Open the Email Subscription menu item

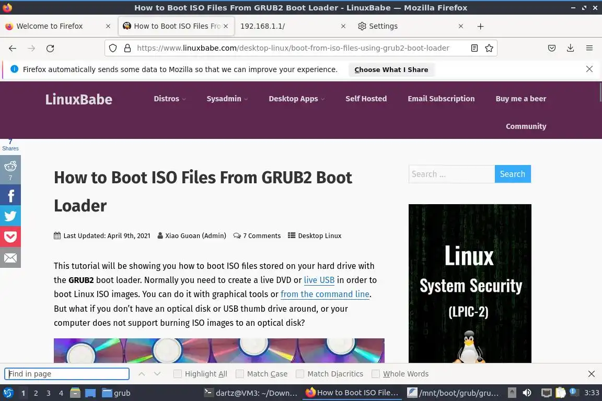click(x=441, y=99)
